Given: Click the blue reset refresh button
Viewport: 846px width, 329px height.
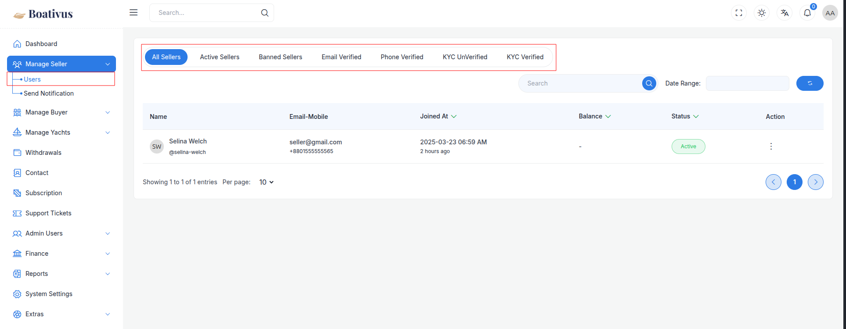Looking at the screenshot, I should (x=810, y=83).
